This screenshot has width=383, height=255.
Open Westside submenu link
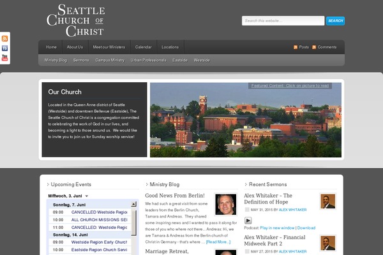(202, 60)
